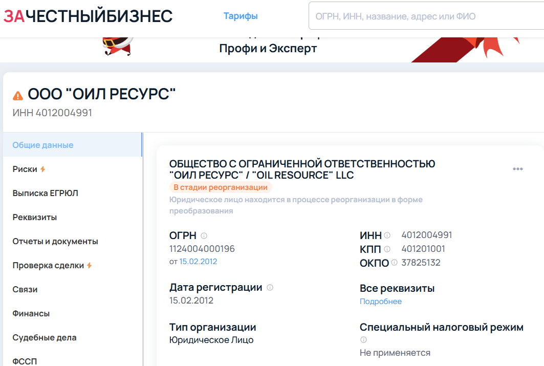Click the ЗАЧЕСТНЫЙБИЗНЕС logo
Viewport: 544px width, 366px height.
click(88, 16)
